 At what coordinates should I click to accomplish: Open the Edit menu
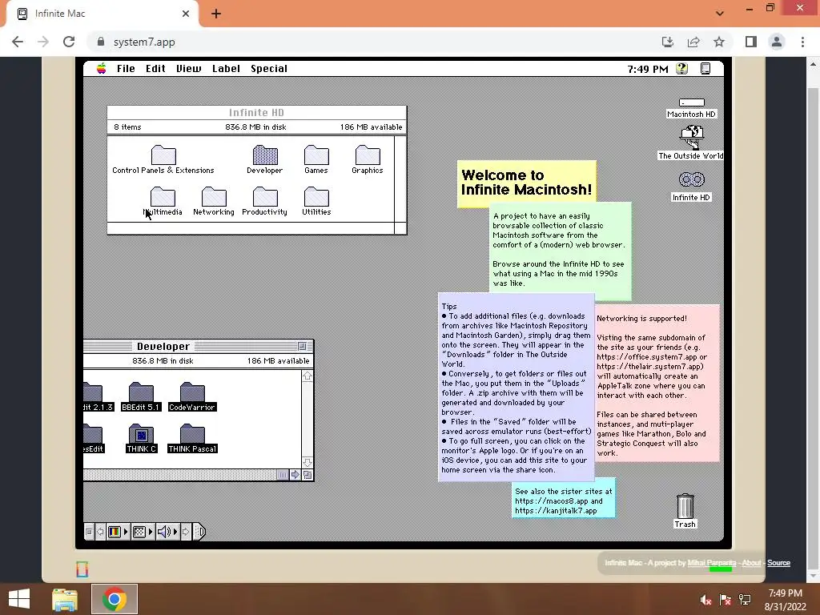pos(155,69)
